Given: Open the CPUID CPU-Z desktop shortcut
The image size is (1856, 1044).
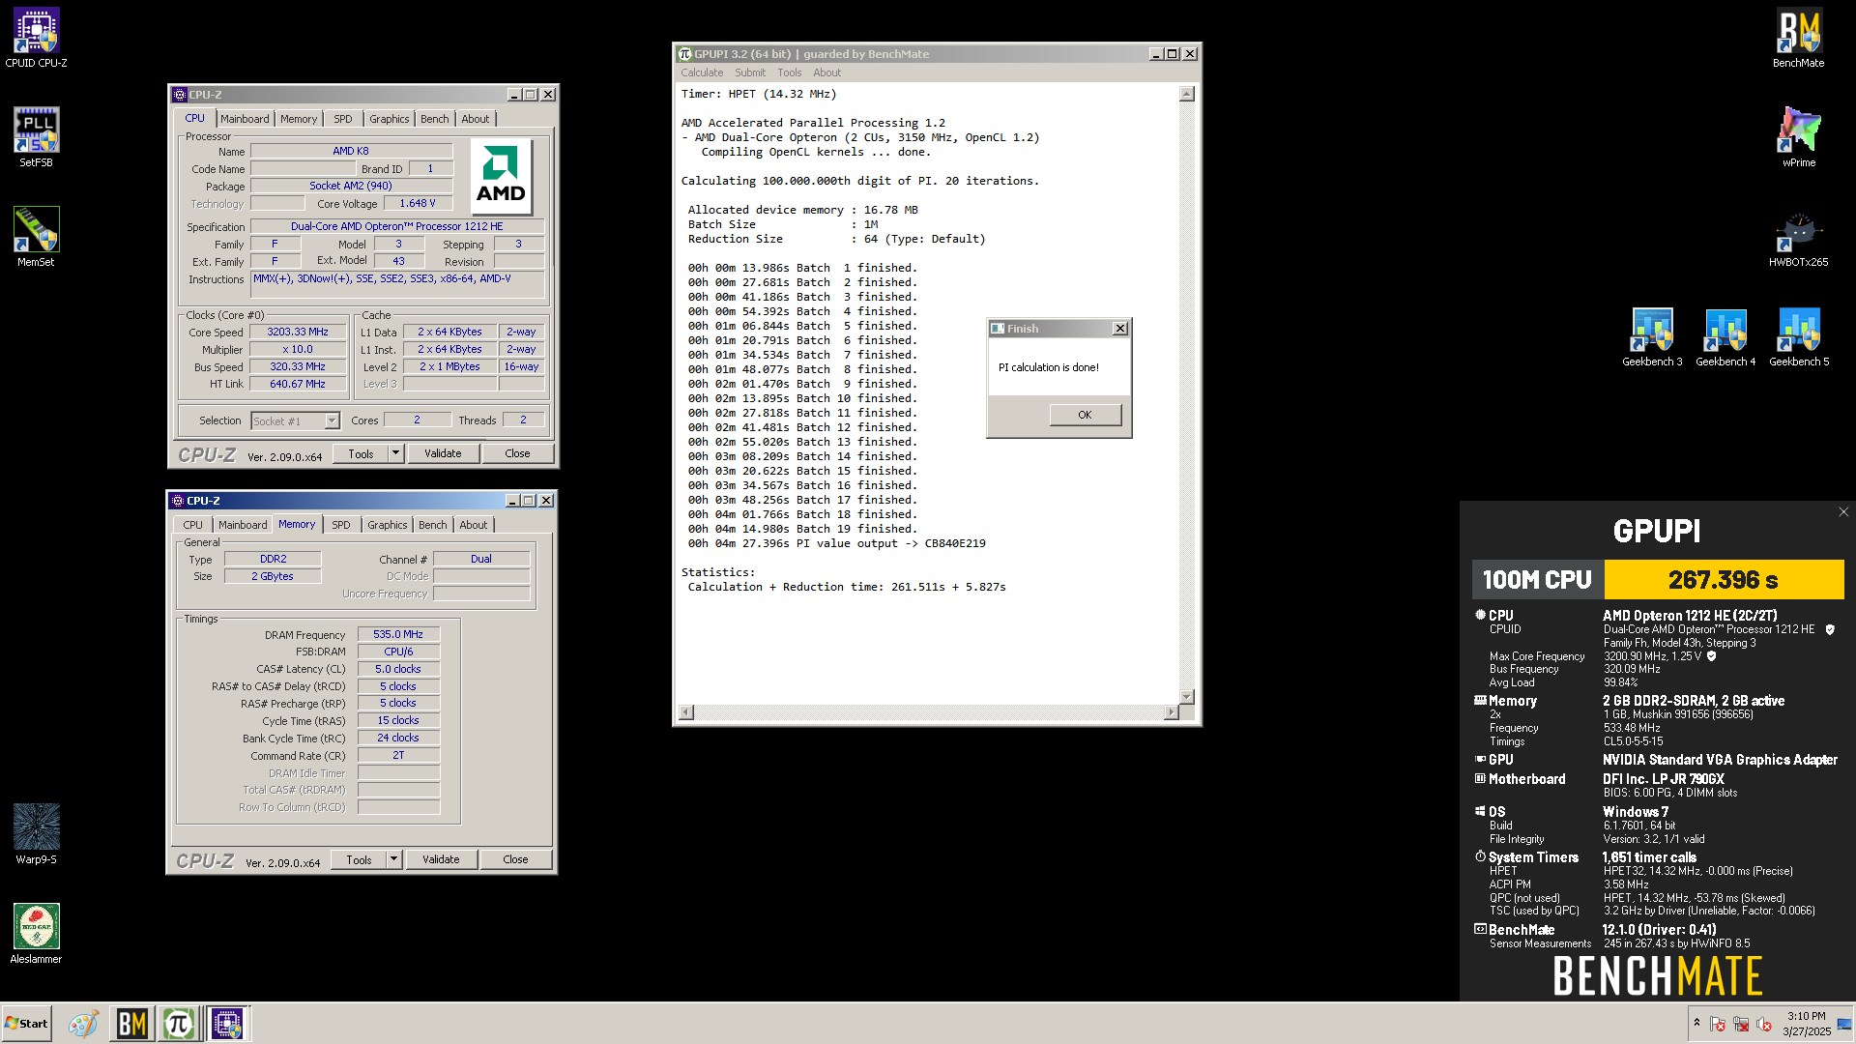Looking at the screenshot, I should click(36, 38).
